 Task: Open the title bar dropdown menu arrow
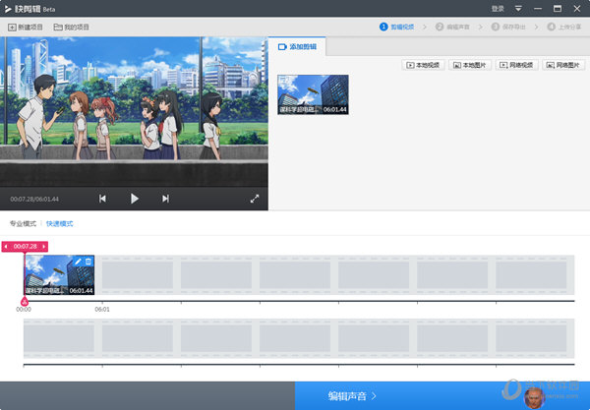point(518,8)
